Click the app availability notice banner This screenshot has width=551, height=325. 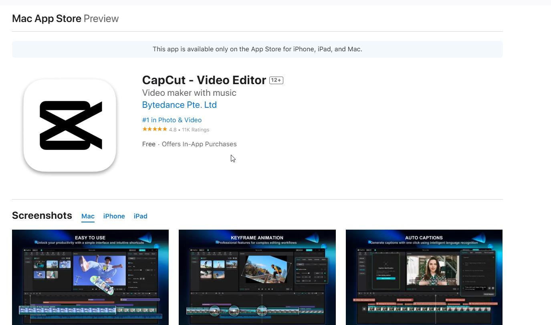tap(257, 49)
